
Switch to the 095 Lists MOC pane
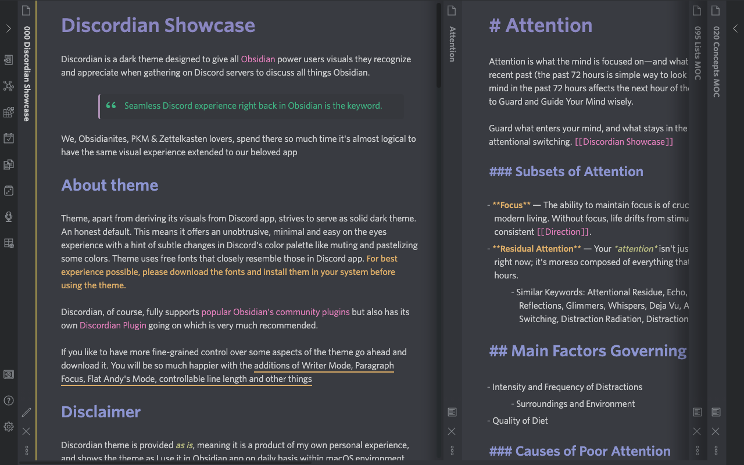[x=698, y=53]
